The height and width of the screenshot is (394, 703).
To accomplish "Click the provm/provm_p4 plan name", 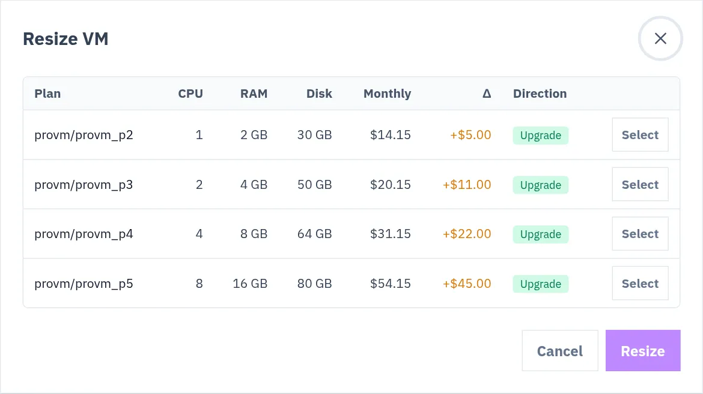I will 84,234.
